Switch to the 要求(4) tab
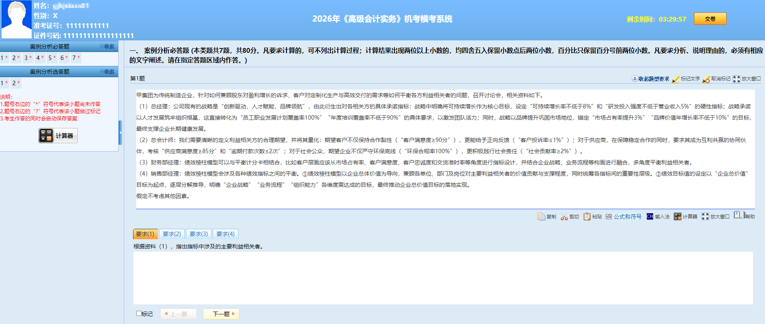This screenshot has width=765, height=324. (225, 234)
